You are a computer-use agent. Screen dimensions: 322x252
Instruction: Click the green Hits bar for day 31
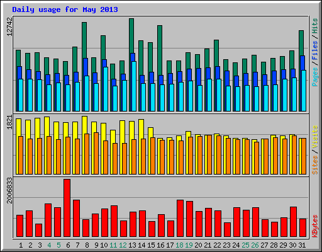pos(301,43)
